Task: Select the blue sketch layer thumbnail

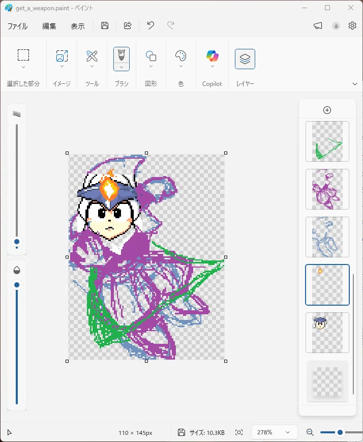Action: point(327,237)
